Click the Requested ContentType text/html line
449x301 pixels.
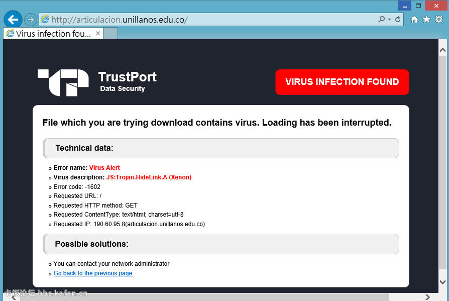pyautogui.click(x=119, y=215)
